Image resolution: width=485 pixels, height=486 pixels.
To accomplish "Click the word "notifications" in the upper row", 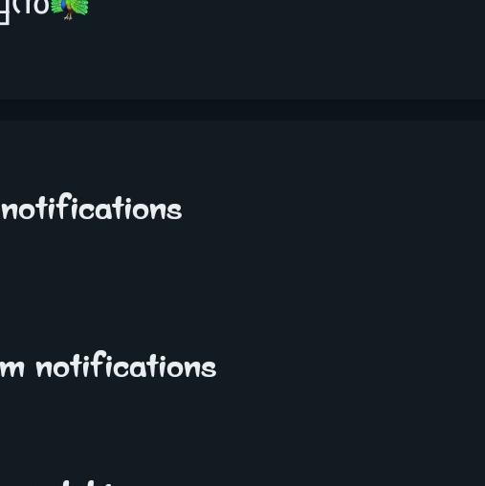I will [x=92, y=207].
